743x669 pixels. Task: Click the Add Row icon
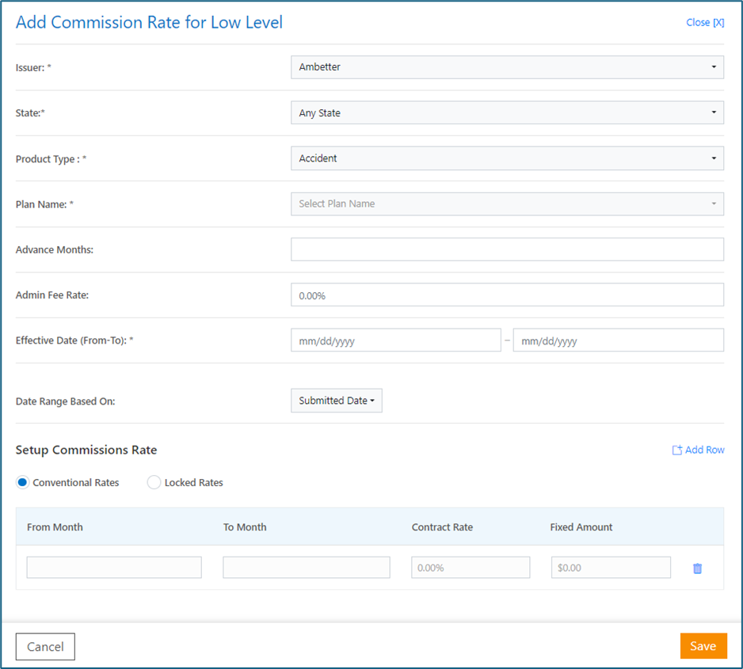(676, 450)
